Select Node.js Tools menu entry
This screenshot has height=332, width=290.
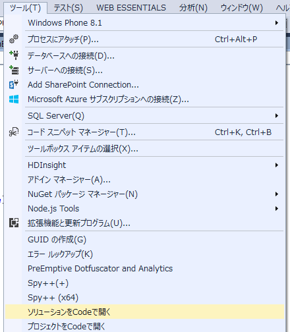point(144,209)
